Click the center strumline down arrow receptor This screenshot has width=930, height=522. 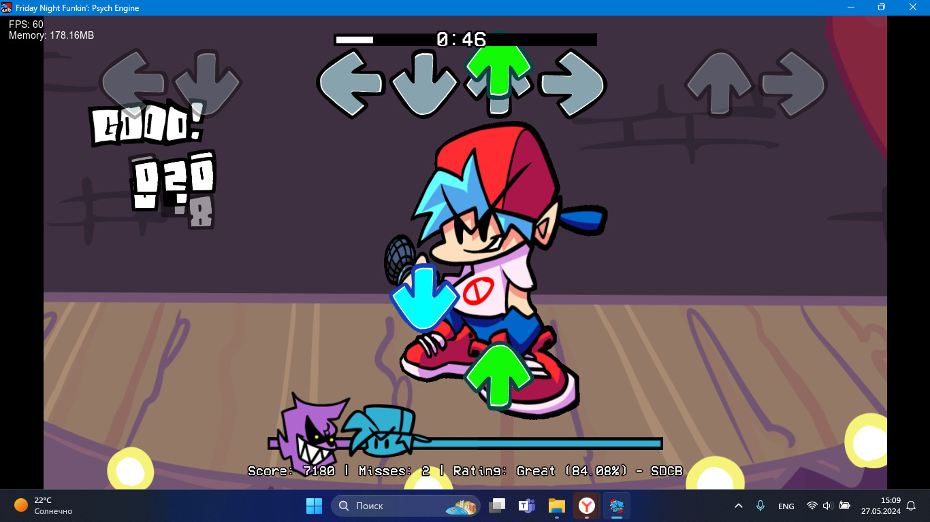[x=424, y=84]
